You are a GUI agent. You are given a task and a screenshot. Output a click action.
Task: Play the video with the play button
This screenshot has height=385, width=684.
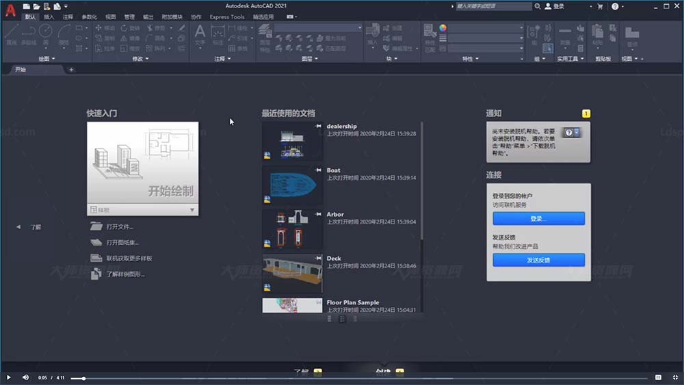(x=9, y=377)
